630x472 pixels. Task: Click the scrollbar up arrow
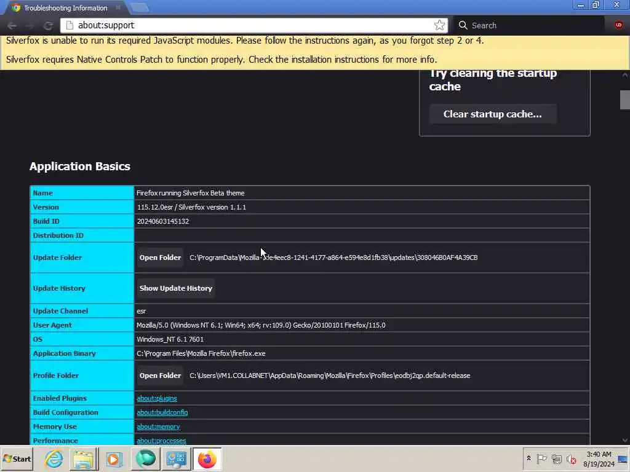(x=625, y=75)
